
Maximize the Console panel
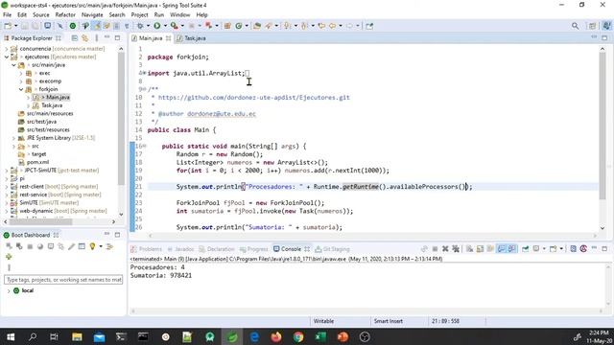click(604, 248)
